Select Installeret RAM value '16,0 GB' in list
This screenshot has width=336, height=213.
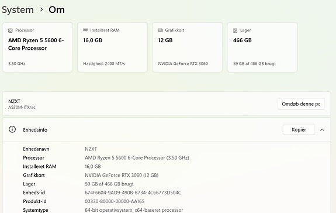(93, 167)
